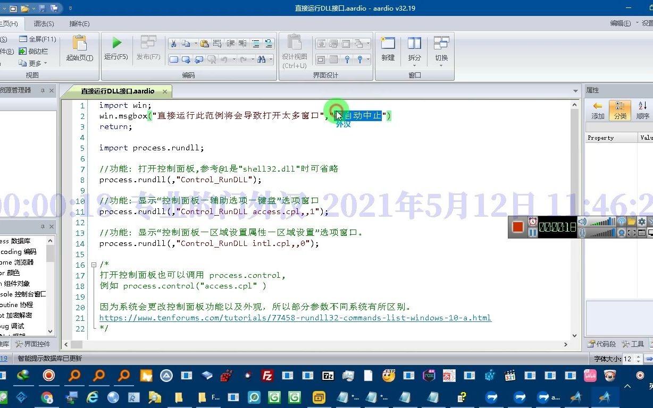Screen dimensions: 653x408
Task: Switch to 设计视图 (Ctrl+U) design view
Action: (295, 48)
